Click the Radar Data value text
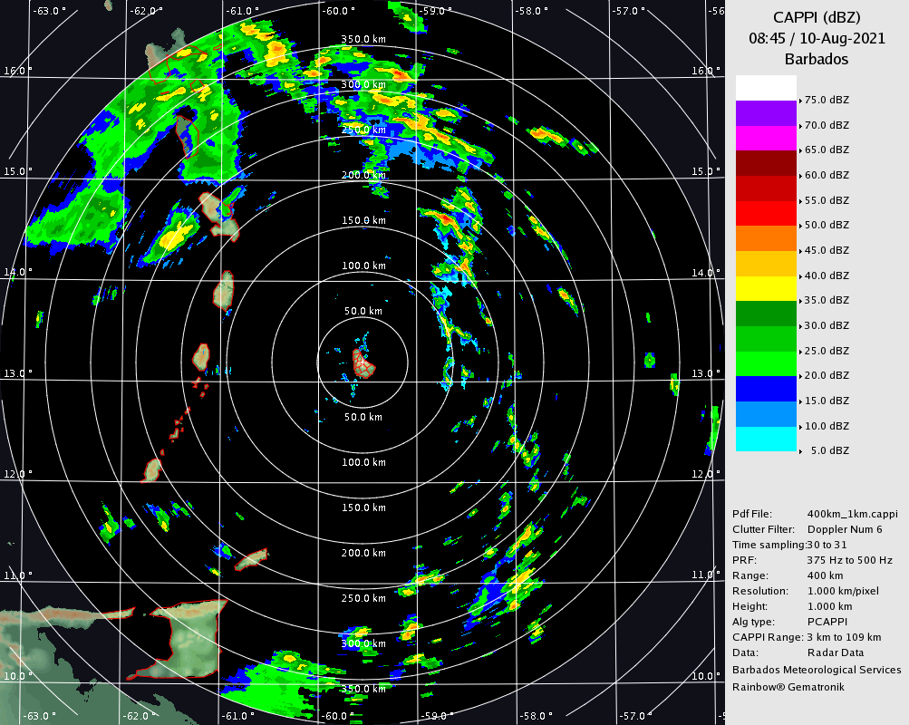 (836, 652)
